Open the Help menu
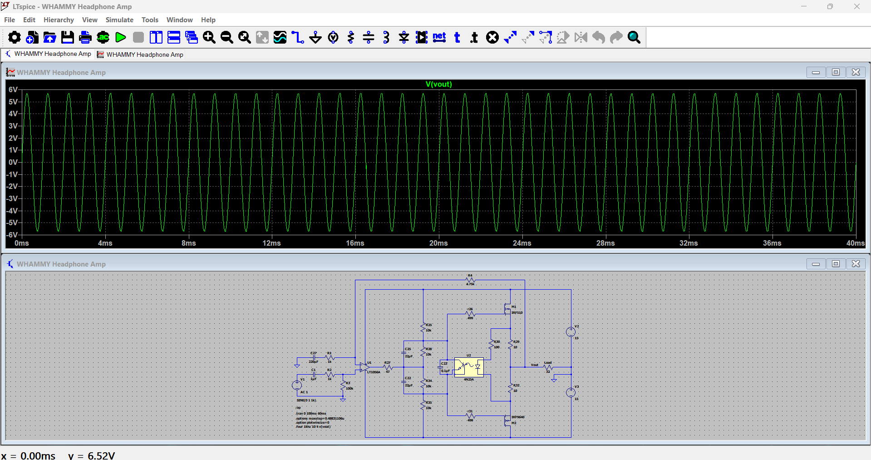The width and height of the screenshot is (871, 460). click(x=208, y=20)
